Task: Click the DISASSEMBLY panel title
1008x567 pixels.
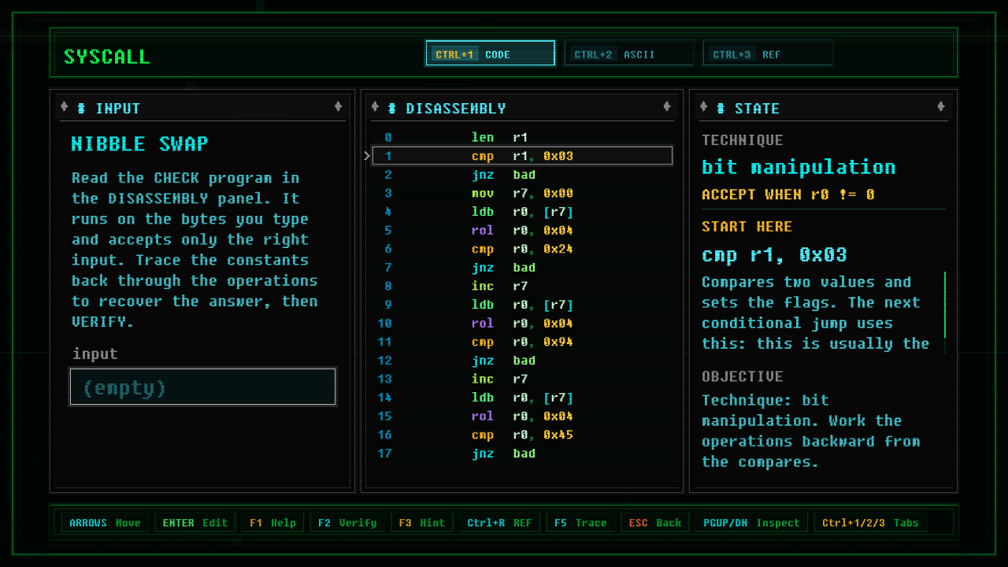Action: coord(456,109)
